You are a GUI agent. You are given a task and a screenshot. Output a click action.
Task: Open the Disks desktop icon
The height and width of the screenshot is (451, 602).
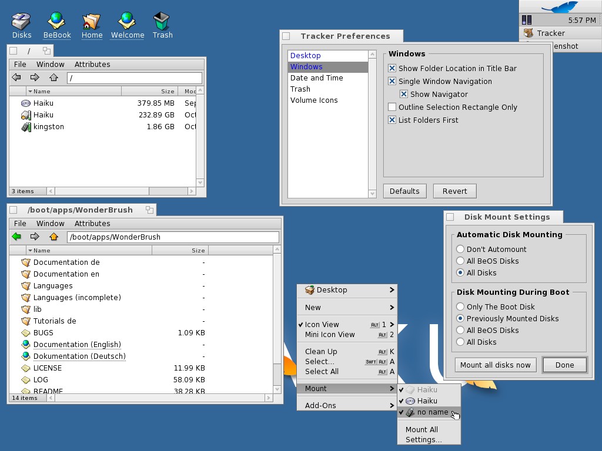click(22, 22)
